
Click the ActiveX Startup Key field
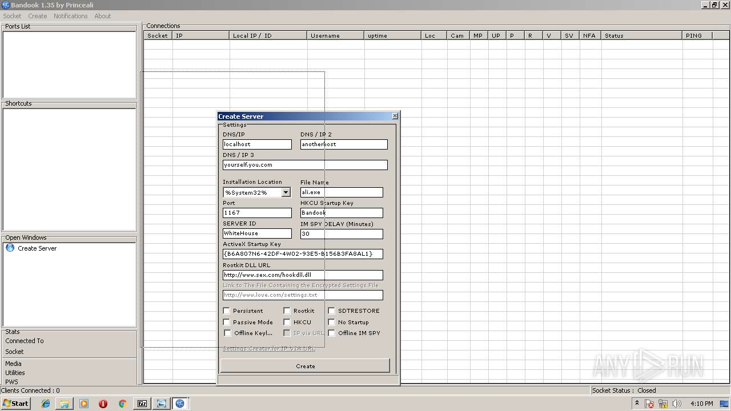(303, 254)
